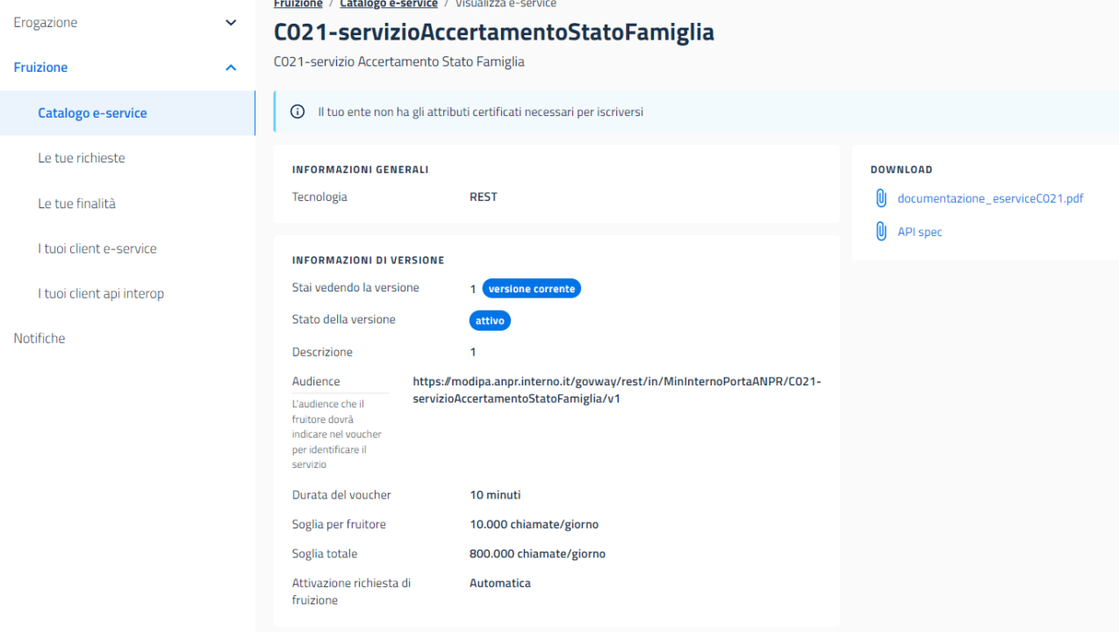Open Catalogo e-service in the sidebar
Image resolution: width=1119 pixels, height=632 pixels.
(92, 112)
